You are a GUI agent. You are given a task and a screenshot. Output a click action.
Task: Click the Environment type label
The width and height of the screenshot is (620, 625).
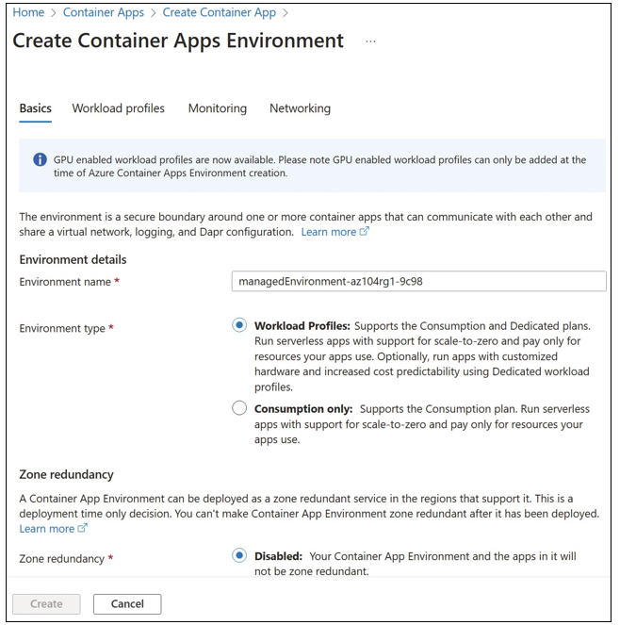62,328
